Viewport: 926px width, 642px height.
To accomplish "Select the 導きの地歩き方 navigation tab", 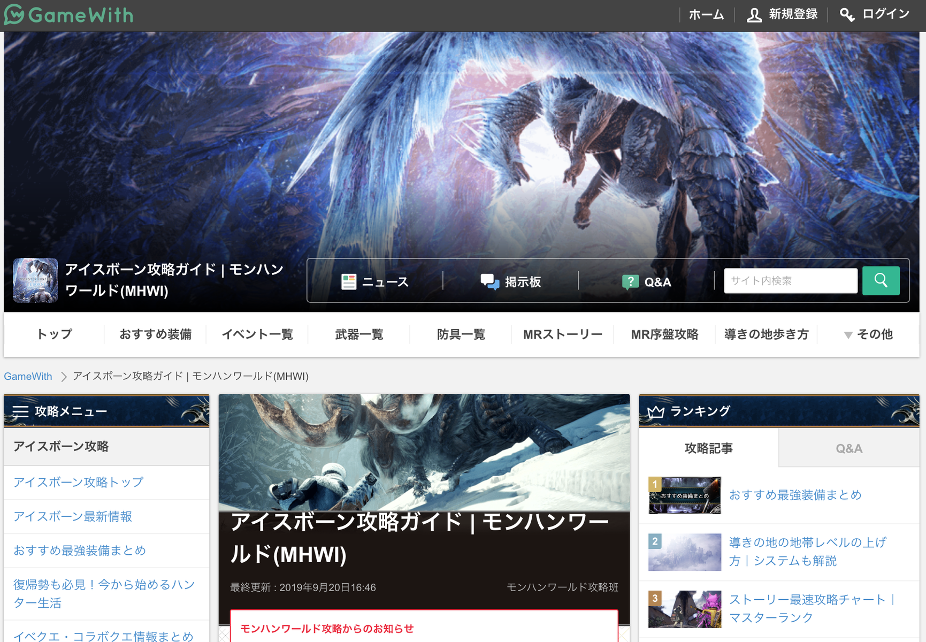I will click(x=766, y=334).
